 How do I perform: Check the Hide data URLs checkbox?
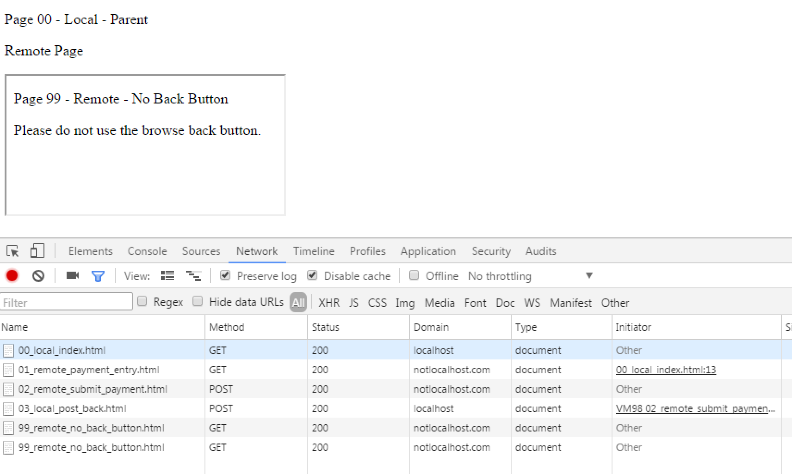point(198,301)
